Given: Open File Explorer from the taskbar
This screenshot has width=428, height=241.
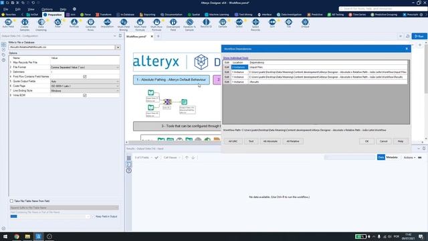Looking at the screenshot, I should (x=27, y=236).
